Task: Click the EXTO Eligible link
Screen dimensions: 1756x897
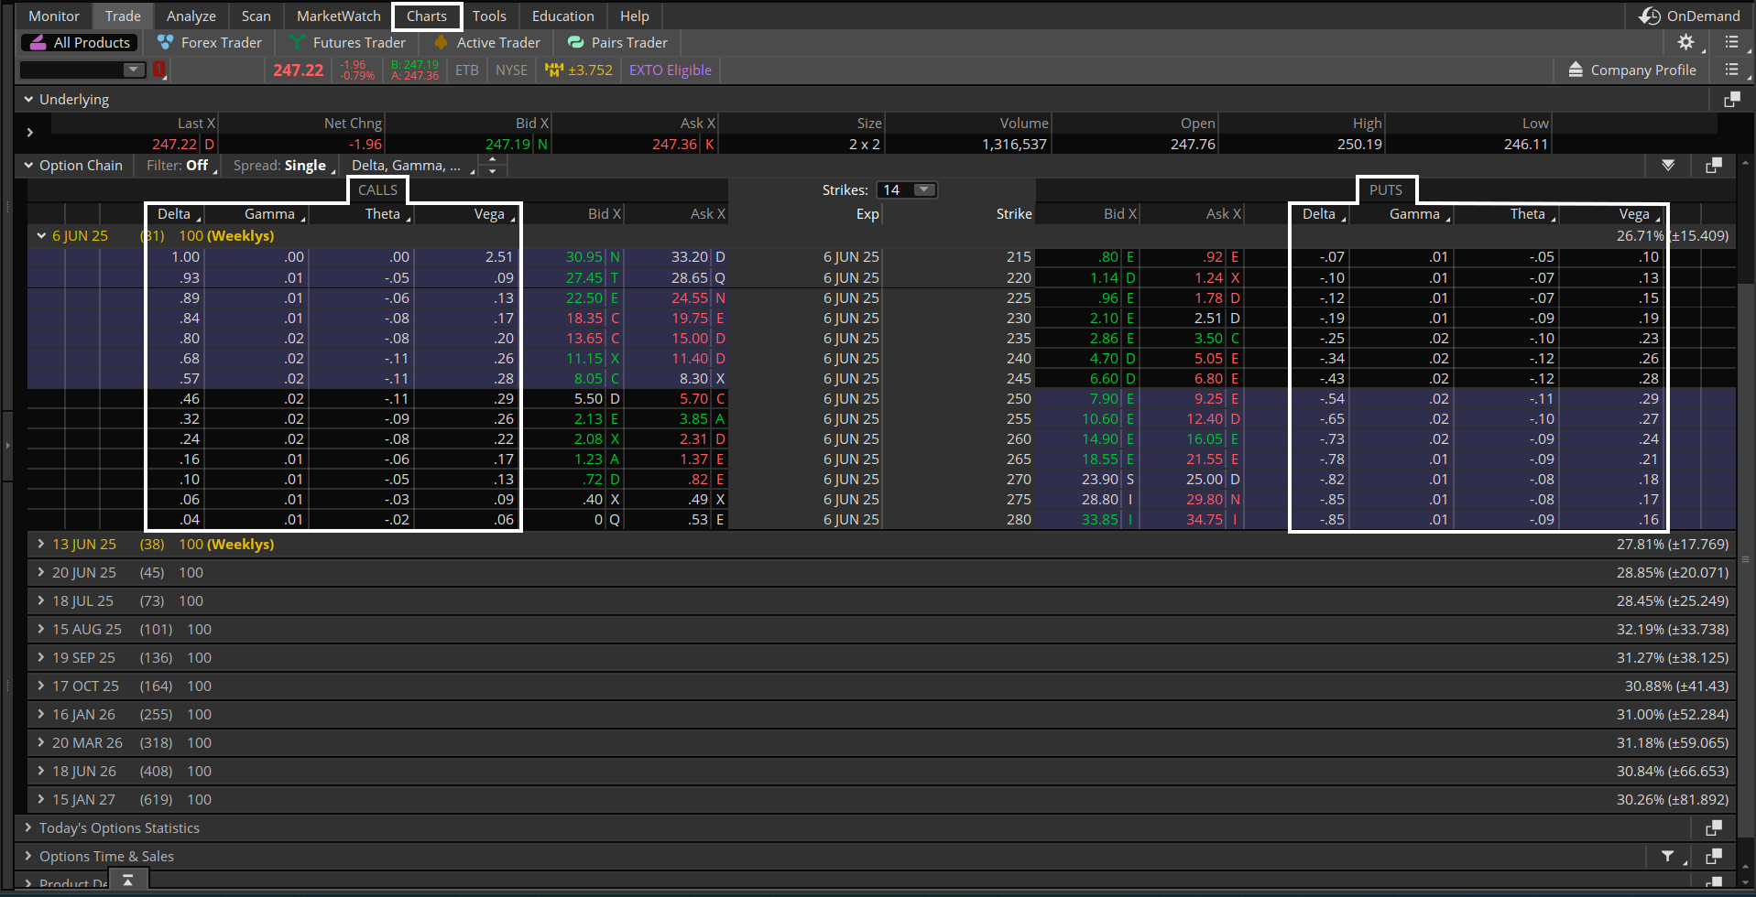Action: (x=670, y=70)
